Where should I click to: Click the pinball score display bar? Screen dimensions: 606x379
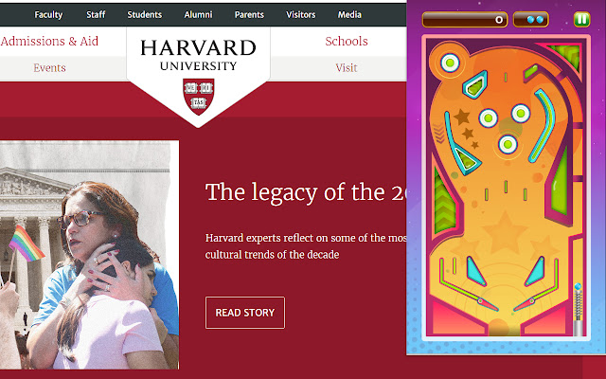464,19
